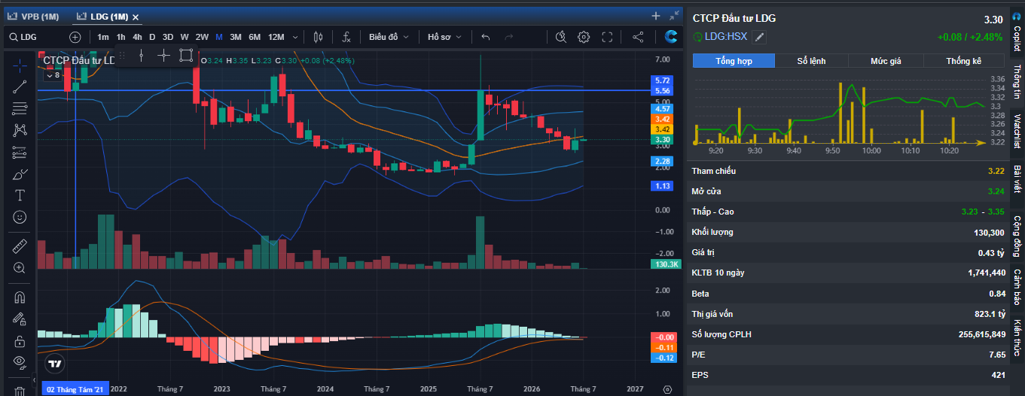Click the fullscreen mode icon
Screen dimensions: 1025x396
tap(607, 37)
